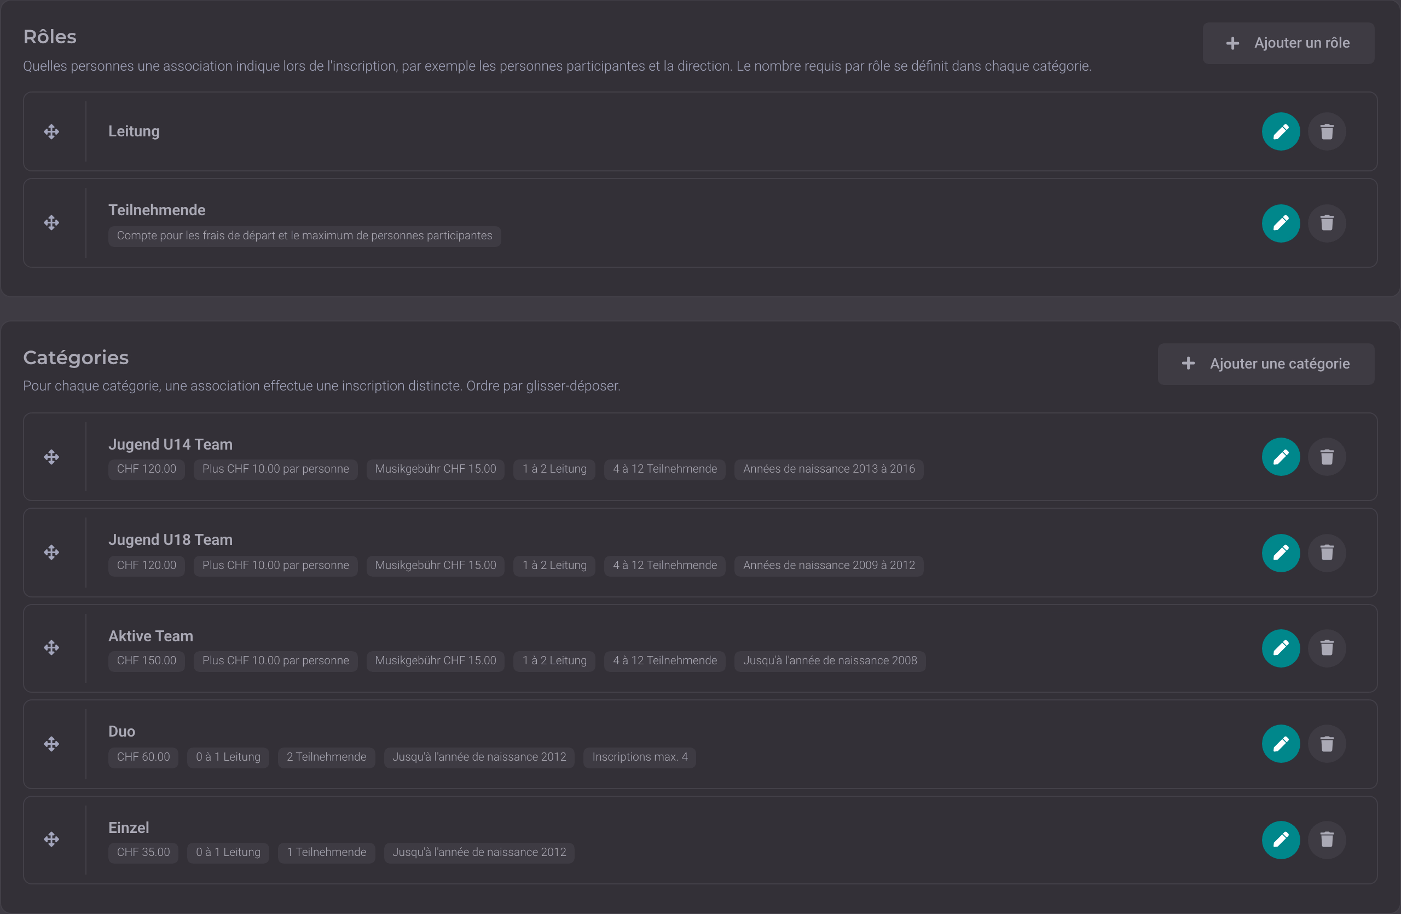
Task: Edit the Jugend U18 Team category
Action: point(1280,553)
